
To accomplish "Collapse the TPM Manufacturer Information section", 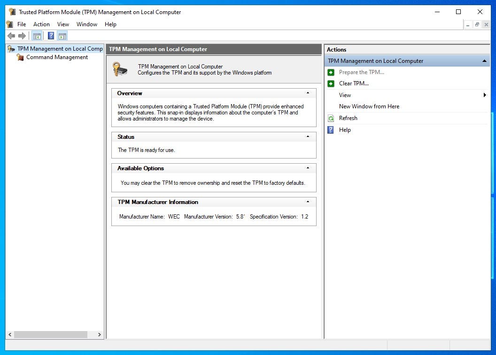I will click(x=308, y=202).
